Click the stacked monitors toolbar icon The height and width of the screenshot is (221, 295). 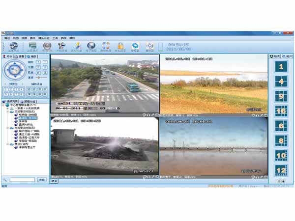pyautogui.click(x=32, y=46)
